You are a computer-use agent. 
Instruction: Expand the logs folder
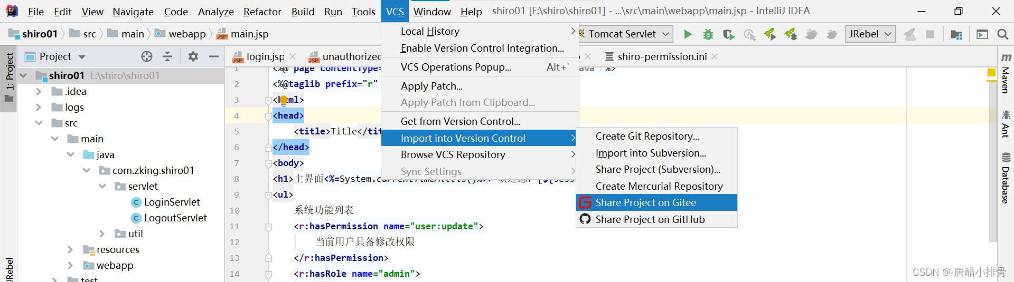coord(38,108)
